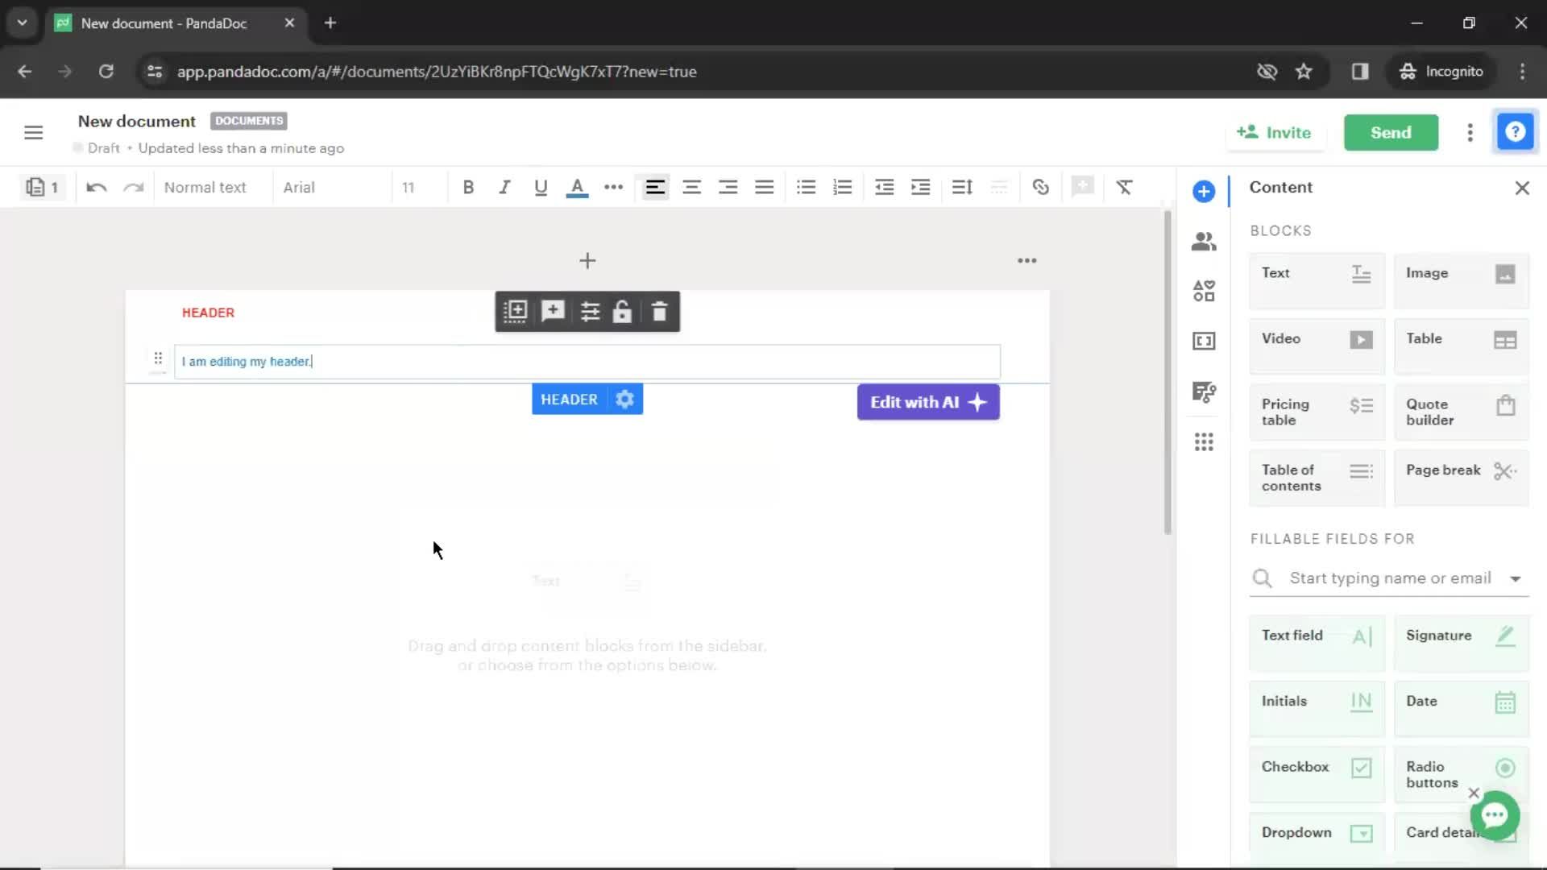Click the Edit with AI button

click(927, 401)
